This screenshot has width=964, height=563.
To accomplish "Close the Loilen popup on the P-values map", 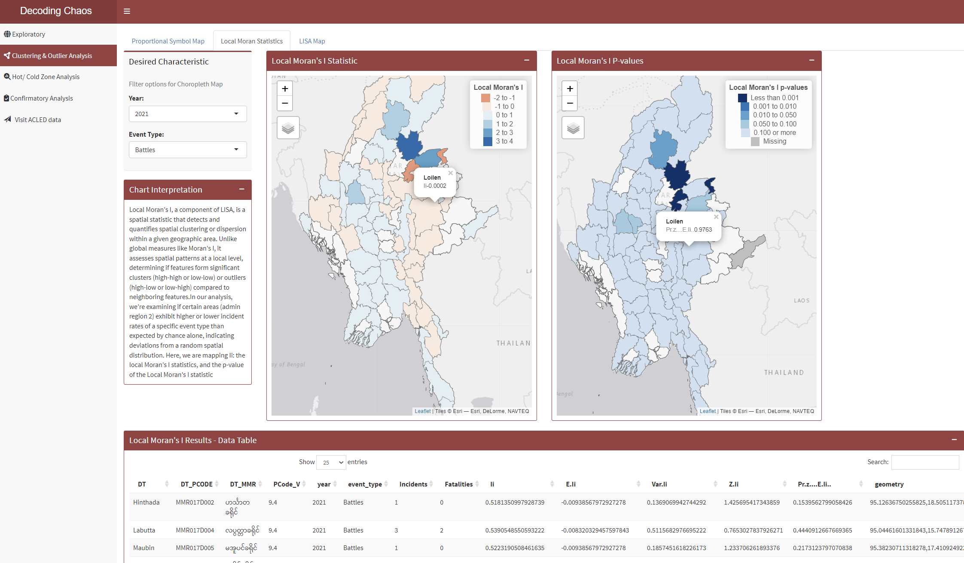I will [x=716, y=217].
